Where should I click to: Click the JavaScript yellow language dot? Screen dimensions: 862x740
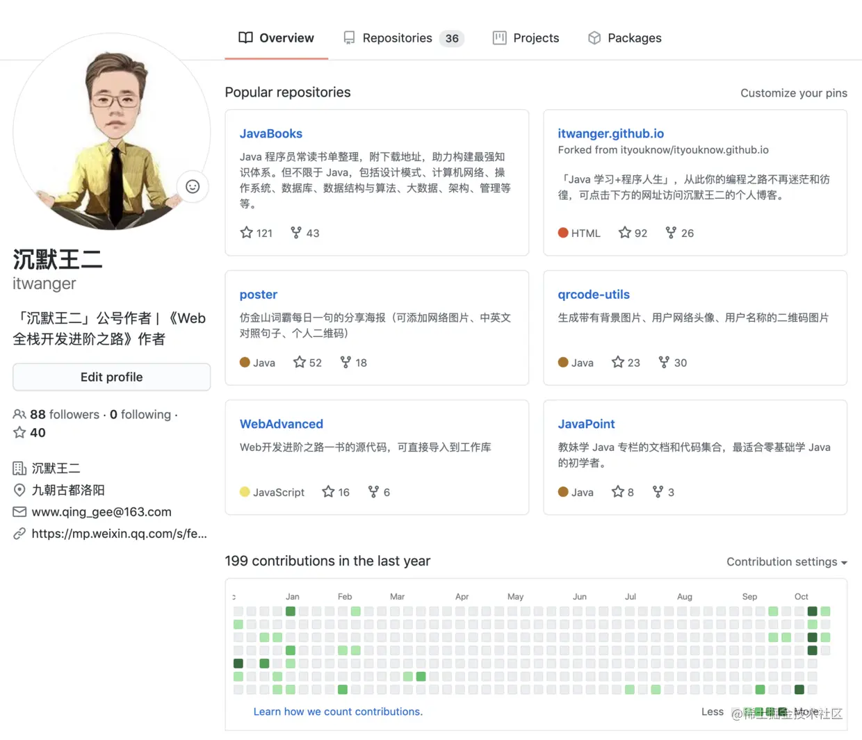tap(245, 492)
